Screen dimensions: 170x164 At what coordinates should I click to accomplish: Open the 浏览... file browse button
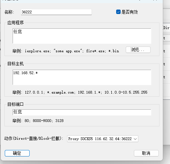pos(138,50)
